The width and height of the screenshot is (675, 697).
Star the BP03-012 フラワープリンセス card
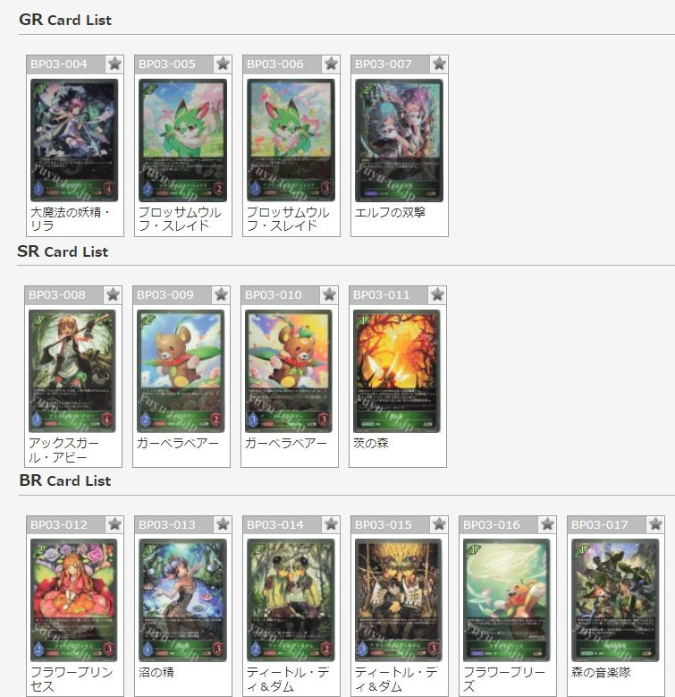click(114, 524)
